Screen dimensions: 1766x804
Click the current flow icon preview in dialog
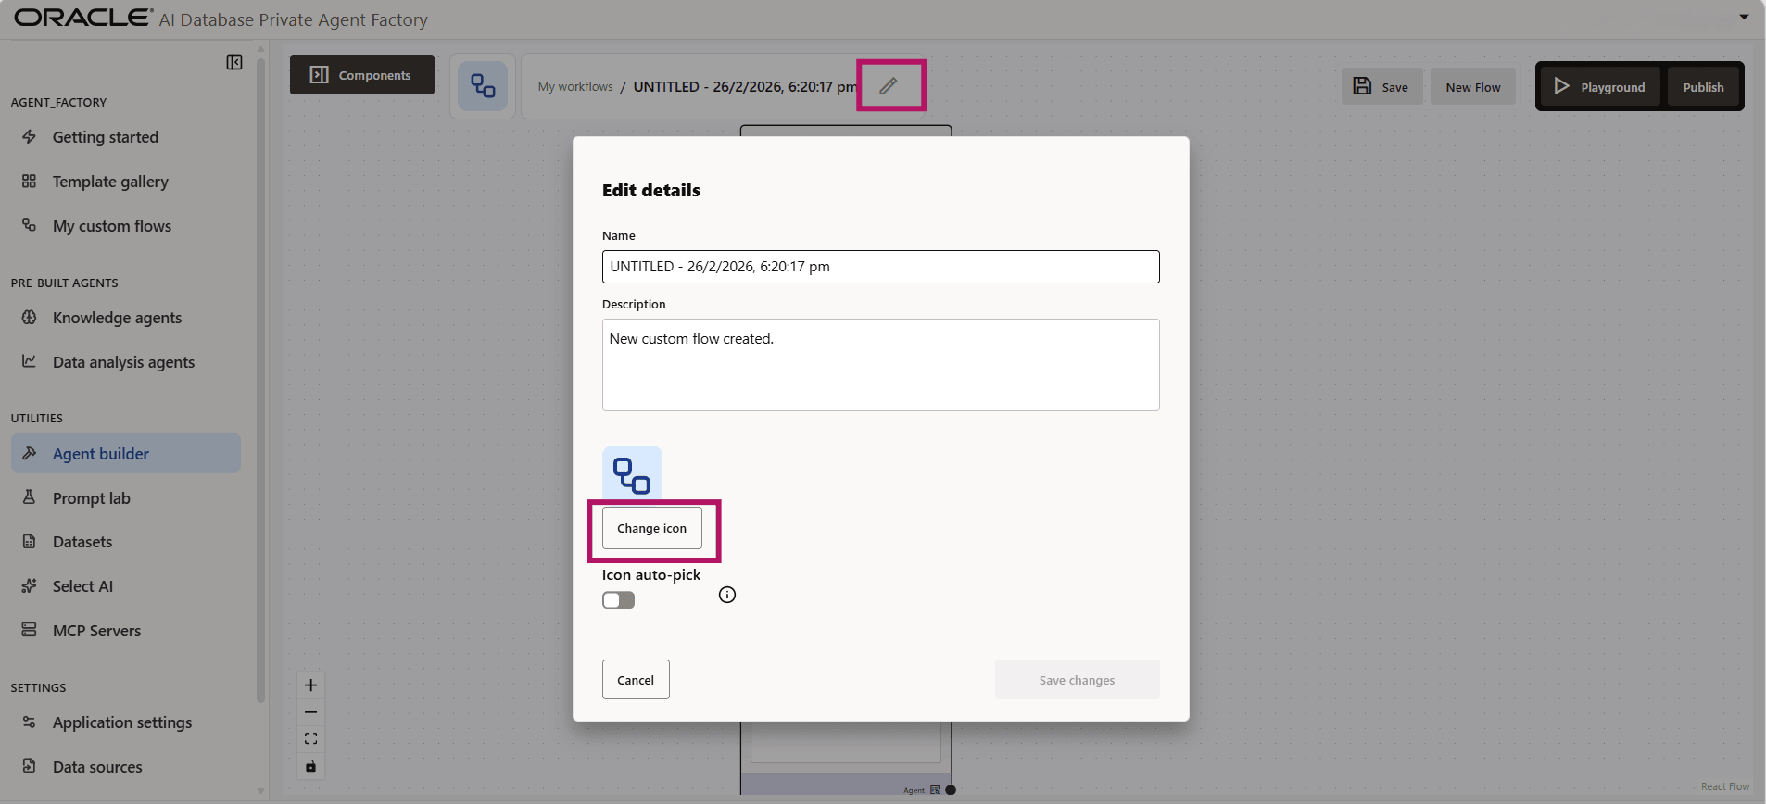pos(632,475)
